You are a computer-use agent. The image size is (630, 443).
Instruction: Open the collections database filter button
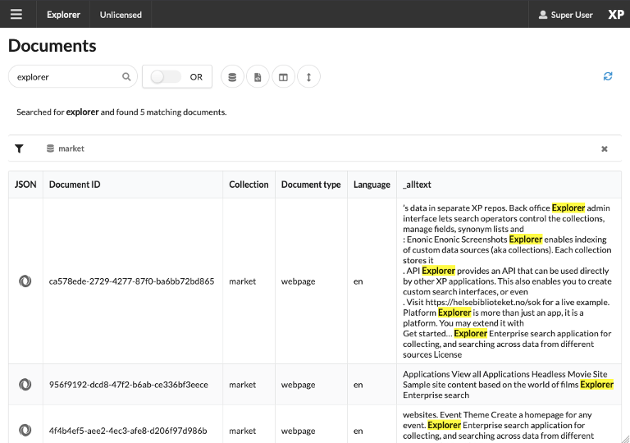(232, 77)
